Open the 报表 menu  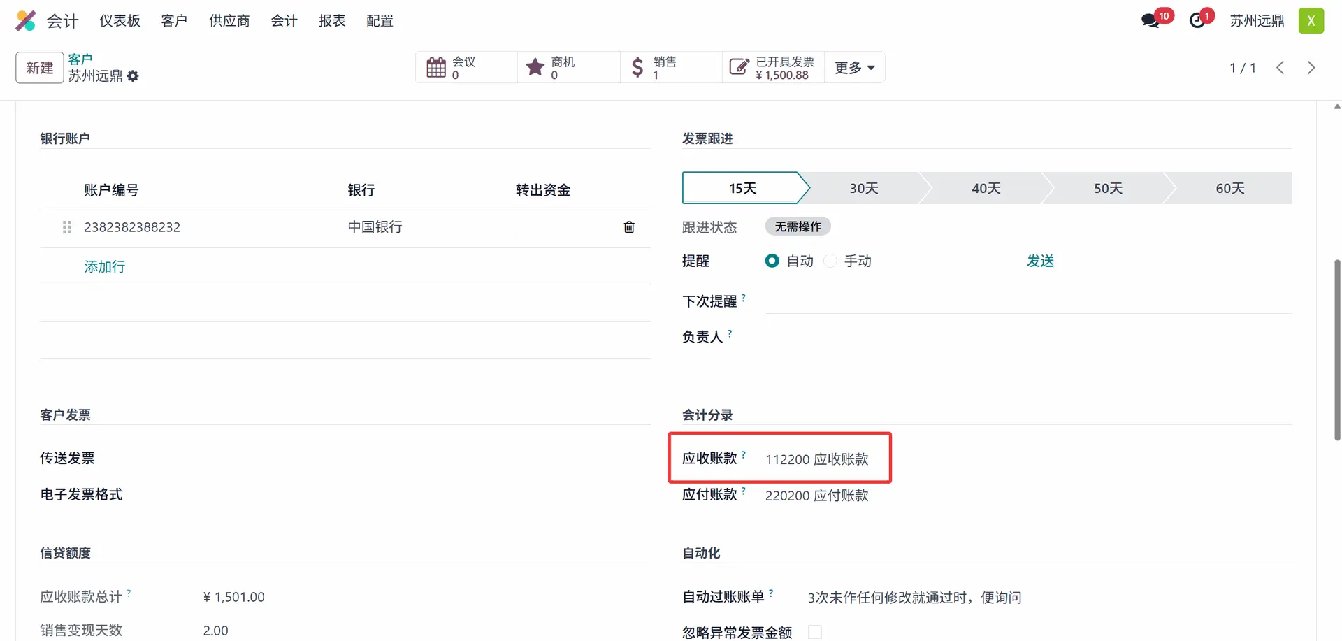point(332,21)
